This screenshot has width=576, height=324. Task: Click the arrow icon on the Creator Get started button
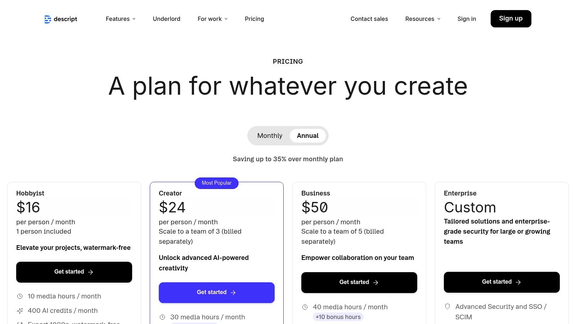pos(233,293)
